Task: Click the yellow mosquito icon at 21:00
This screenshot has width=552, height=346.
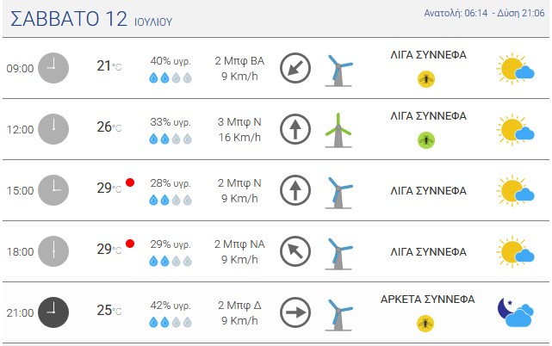Action: pos(425,324)
